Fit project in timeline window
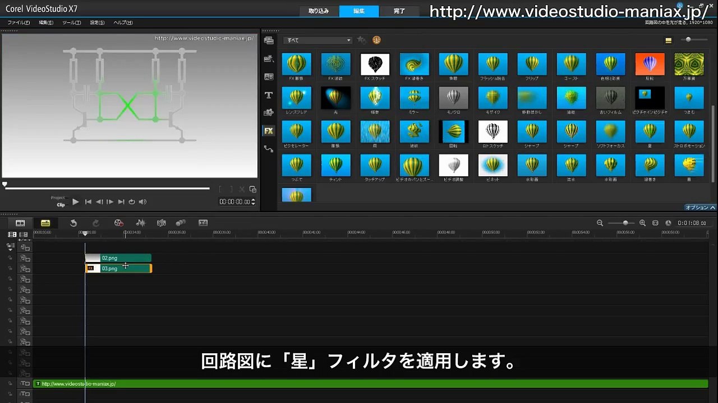The height and width of the screenshot is (403, 718). tap(655, 223)
